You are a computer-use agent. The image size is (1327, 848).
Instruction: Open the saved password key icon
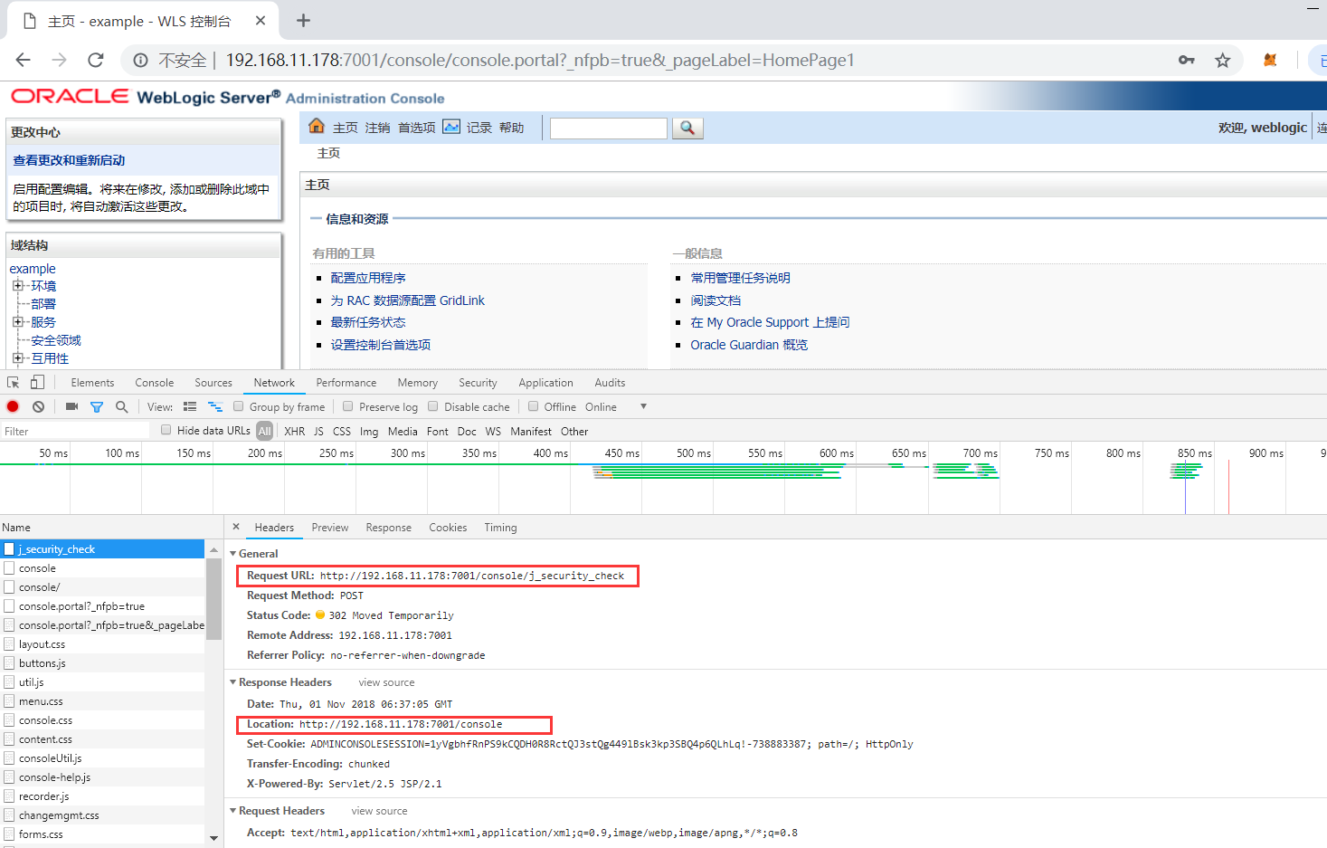click(1187, 60)
